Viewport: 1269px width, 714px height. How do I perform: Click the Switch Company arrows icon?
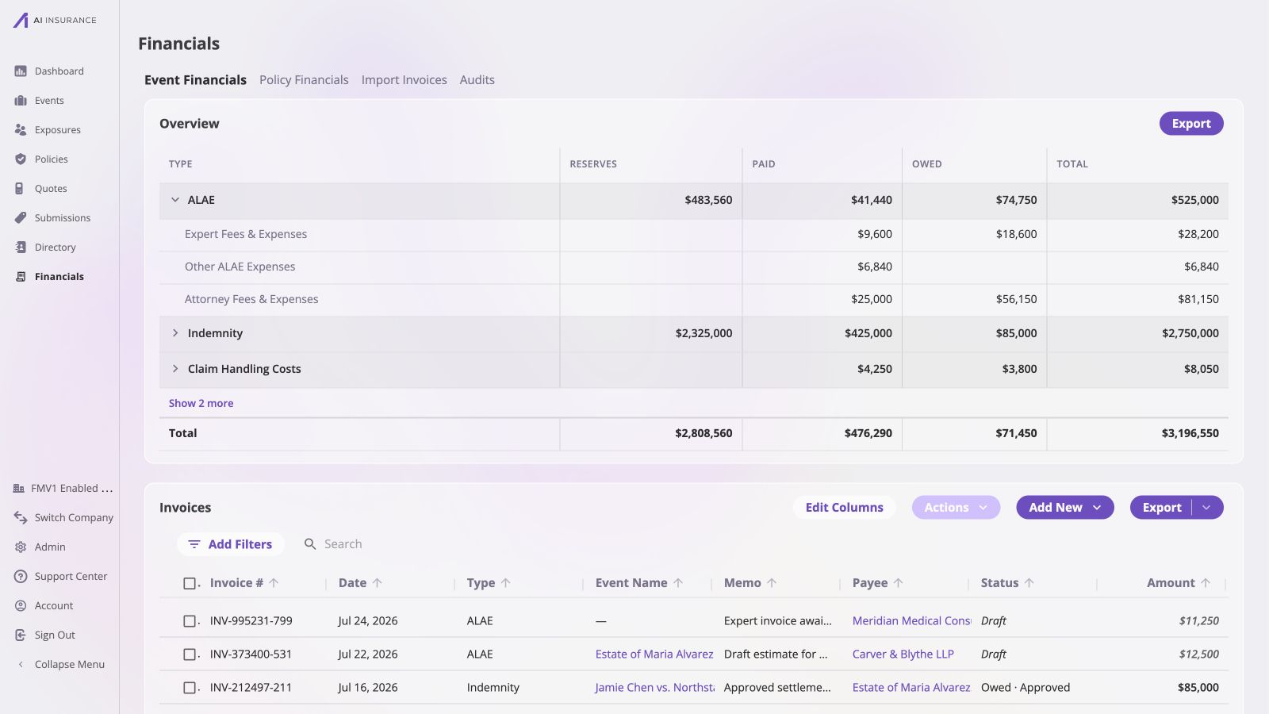tap(21, 518)
